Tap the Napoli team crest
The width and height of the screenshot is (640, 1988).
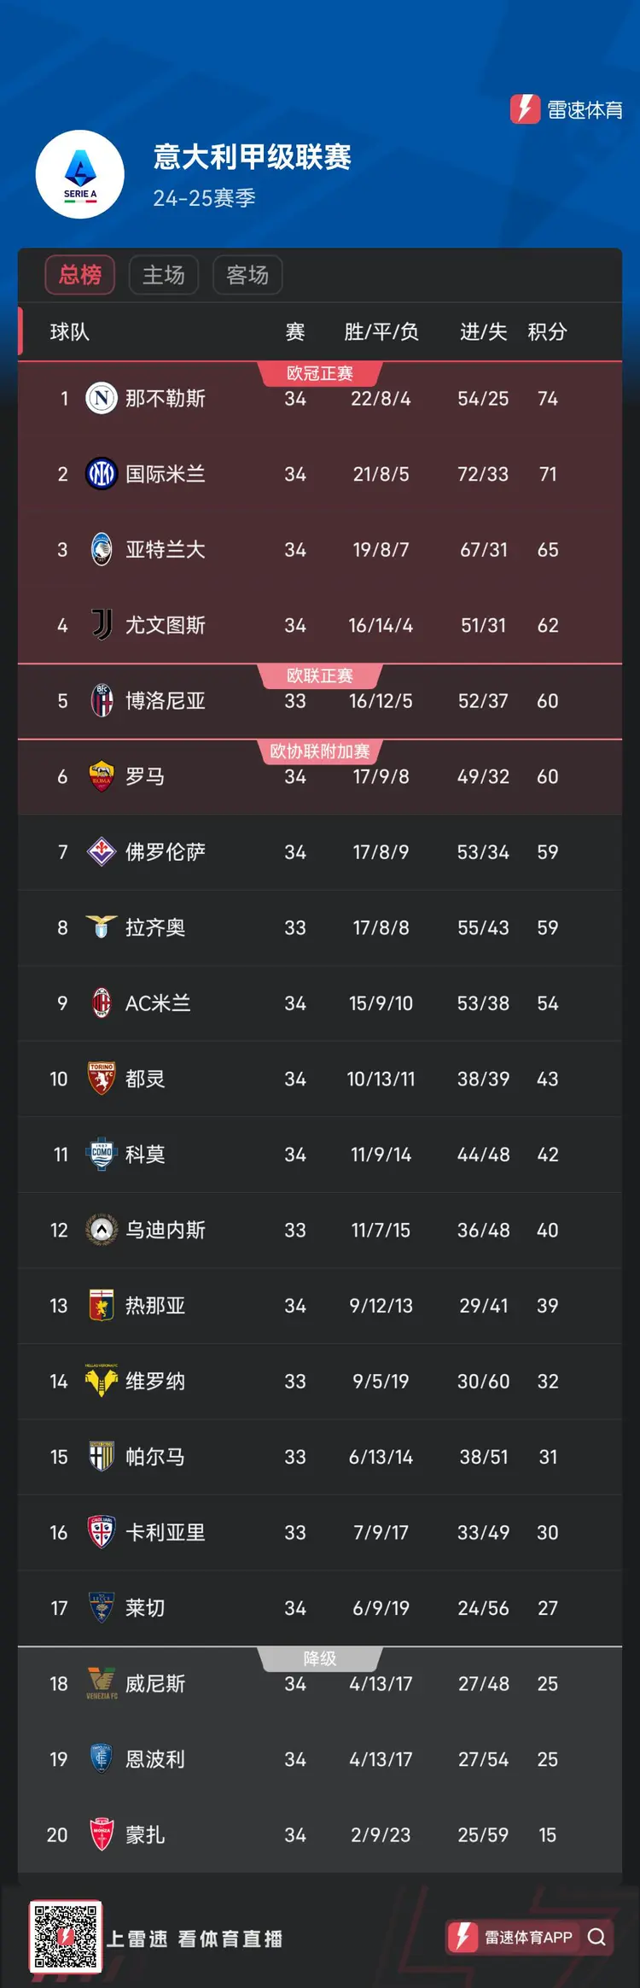click(102, 398)
